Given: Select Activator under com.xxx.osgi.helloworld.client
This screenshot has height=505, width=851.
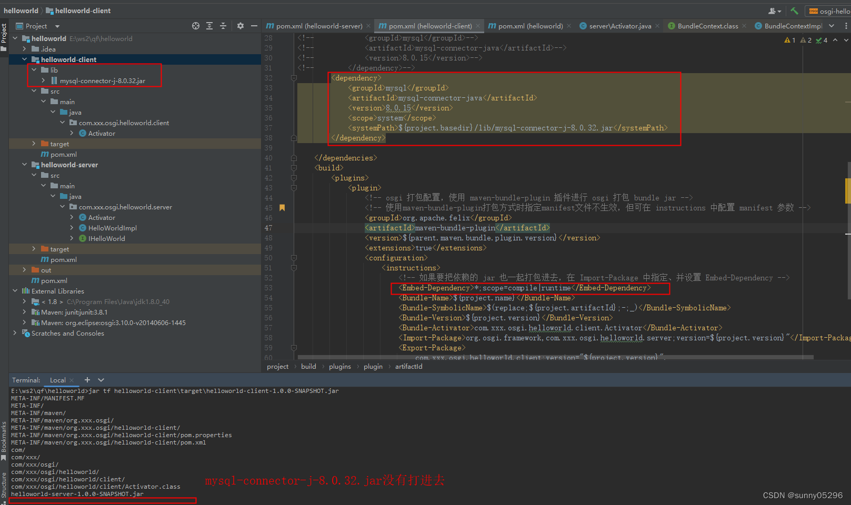Looking at the screenshot, I should 100,133.
